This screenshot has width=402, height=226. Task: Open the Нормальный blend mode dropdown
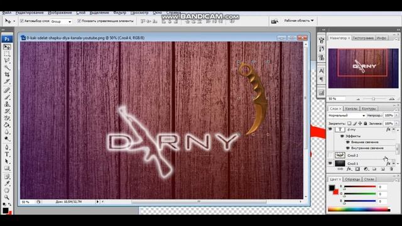(346, 116)
